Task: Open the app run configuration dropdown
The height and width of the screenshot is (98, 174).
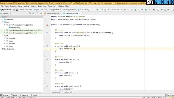Action: point(105,10)
